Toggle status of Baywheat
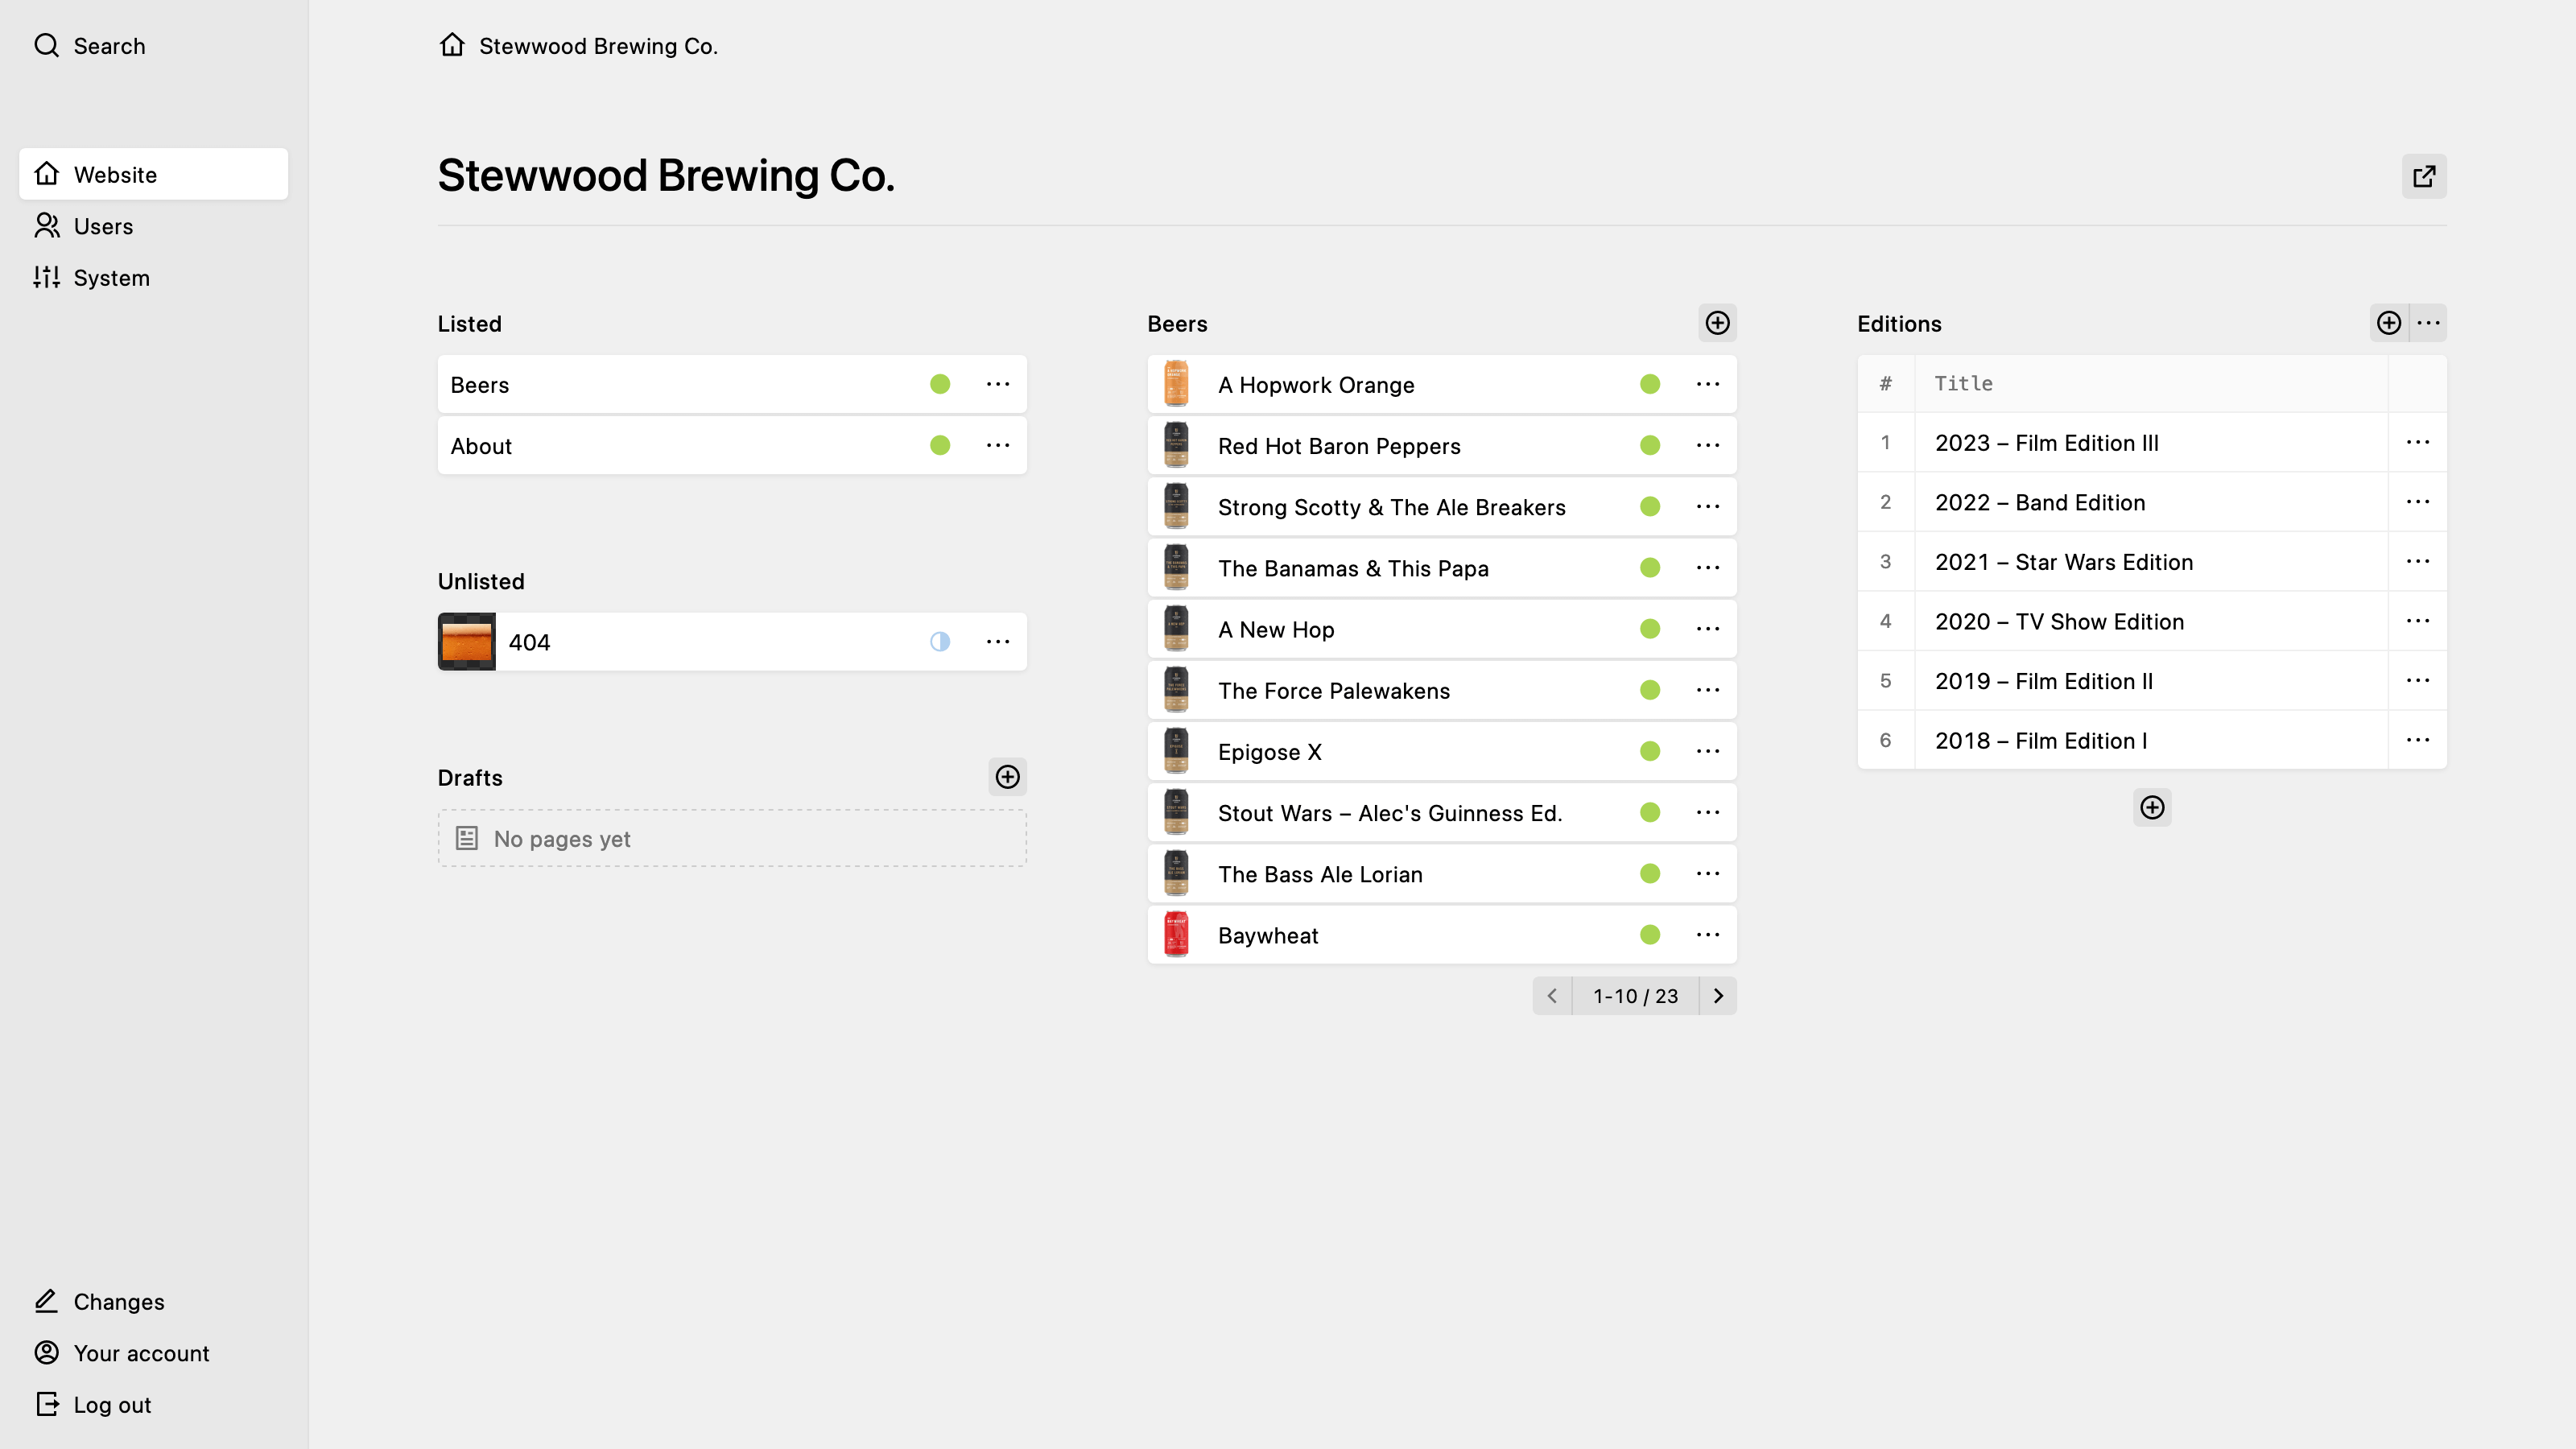Image resolution: width=2576 pixels, height=1449 pixels. coord(1650,935)
